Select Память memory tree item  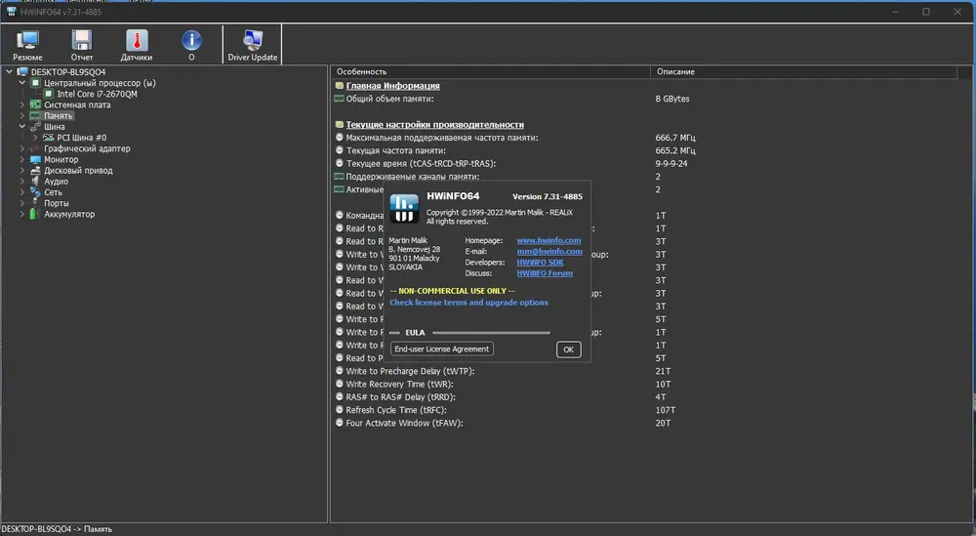[59, 116]
